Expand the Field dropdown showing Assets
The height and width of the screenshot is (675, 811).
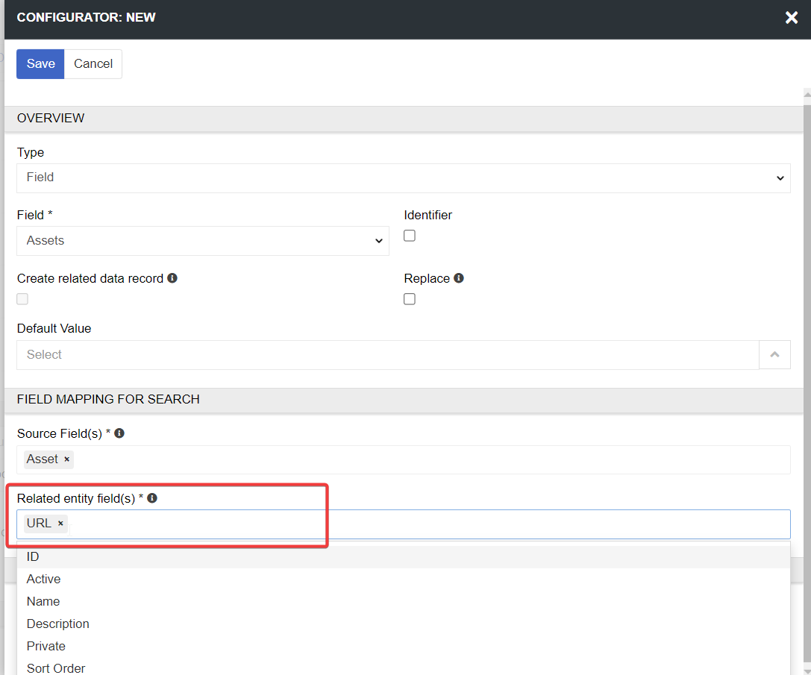[202, 241]
